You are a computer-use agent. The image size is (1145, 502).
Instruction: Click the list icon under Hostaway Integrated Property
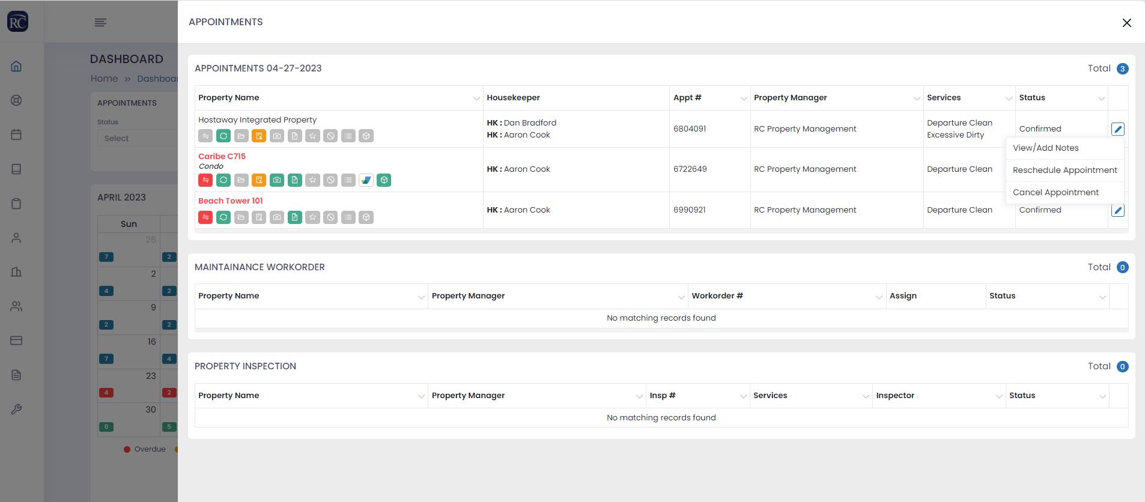(348, 136)
